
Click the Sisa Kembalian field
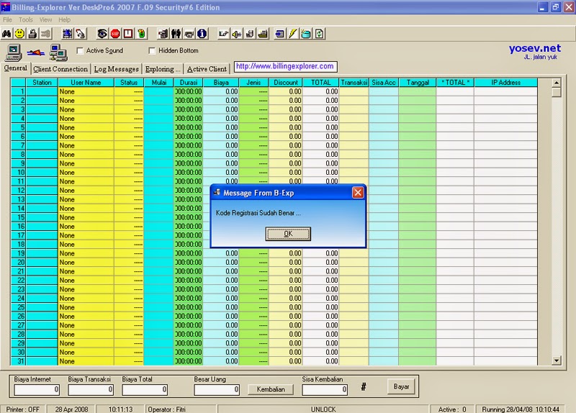[325, 389]
